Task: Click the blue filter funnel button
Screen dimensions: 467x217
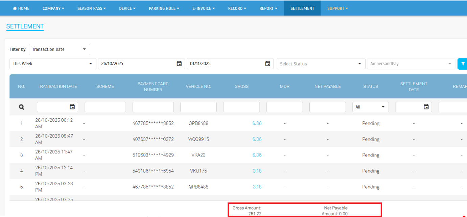Action: 462,64
